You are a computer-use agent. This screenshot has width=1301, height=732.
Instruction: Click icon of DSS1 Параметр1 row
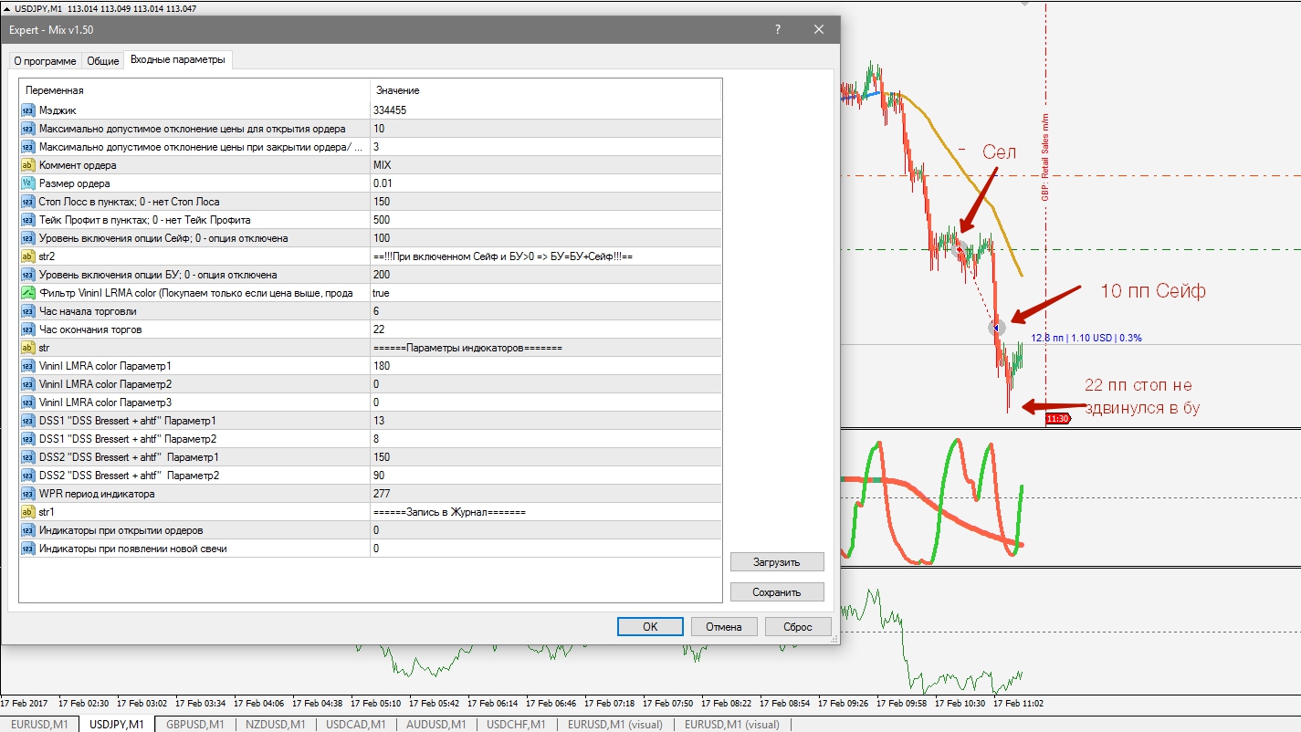tap(28, 421)
